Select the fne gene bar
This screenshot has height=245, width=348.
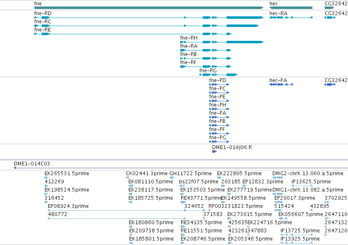click(x=149, y=8)
